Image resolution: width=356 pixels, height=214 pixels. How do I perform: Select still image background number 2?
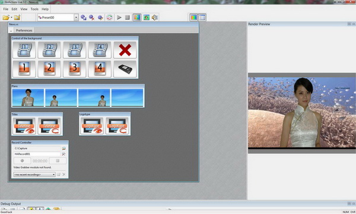tap(49, 69)
